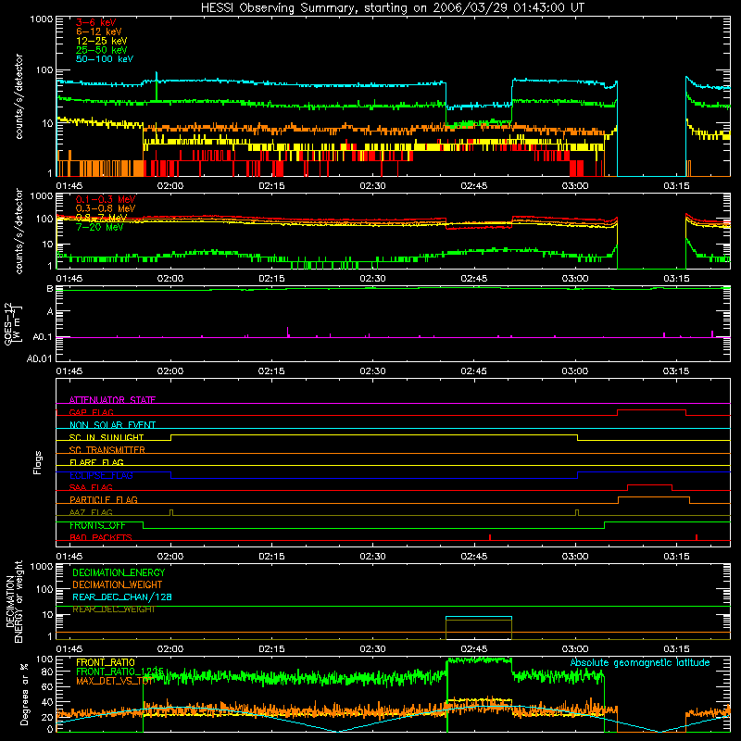Image resolution: width=741 pixels, height=741 pixels.
Task: Click the A0.01 tick label on GOES axis
Action: pos(39,358)
